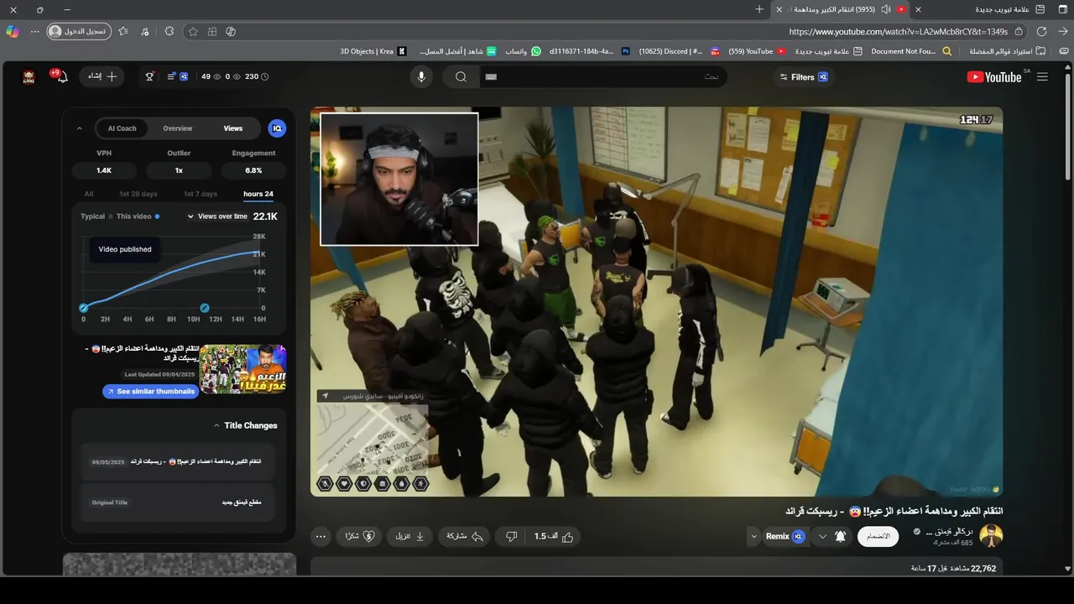Screen dimensions: 1074x604
Task: Open Filters IQ options
Action: tap(804, 77)
